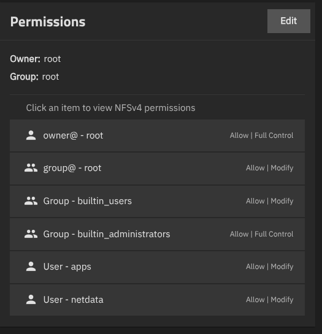
Task: Click the group@ - root group icon
Action: tap(31, 168)
